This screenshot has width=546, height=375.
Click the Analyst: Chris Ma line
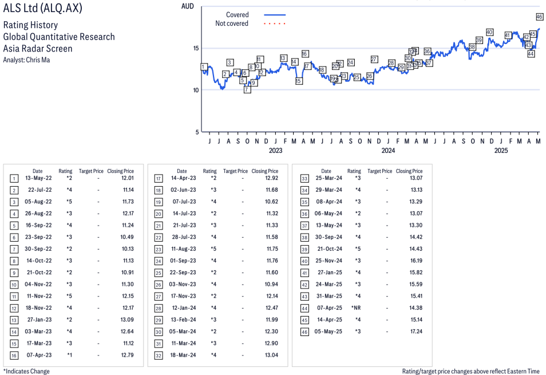coord(26,60)
